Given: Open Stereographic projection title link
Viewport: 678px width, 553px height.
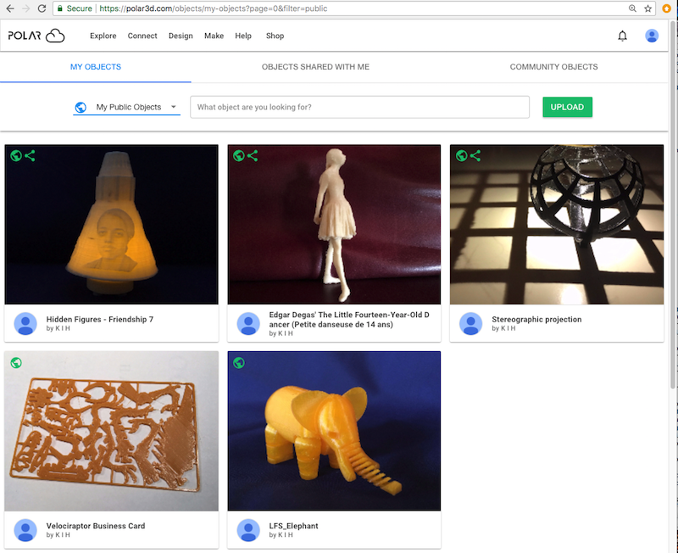Looking at the screenshot, I should (x=536, y=320).
